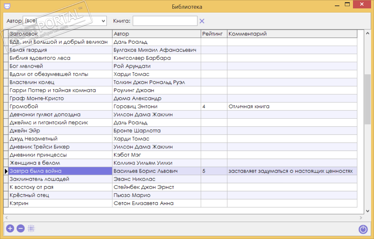374x239 pixels.
Task: Click the row selector beside 'Кэтрин'
Action: point(6,204)
